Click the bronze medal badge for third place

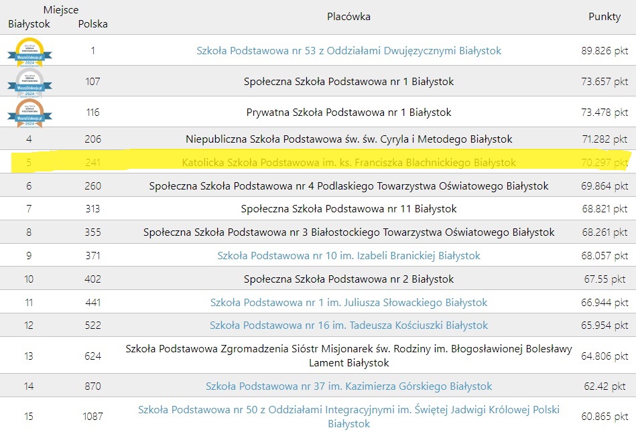click(x=29, y=113)
